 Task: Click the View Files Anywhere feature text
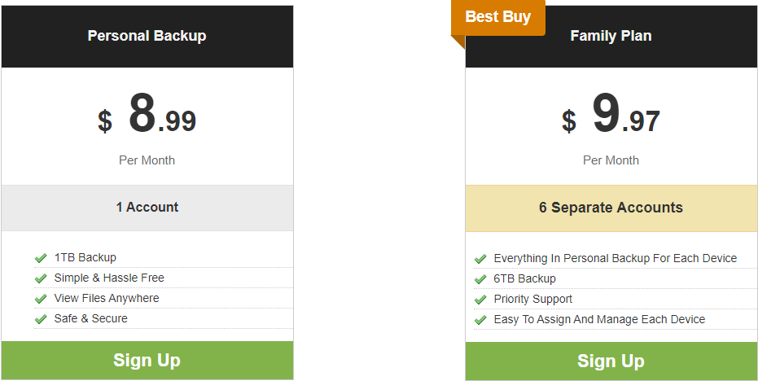(x=107, y=298)
